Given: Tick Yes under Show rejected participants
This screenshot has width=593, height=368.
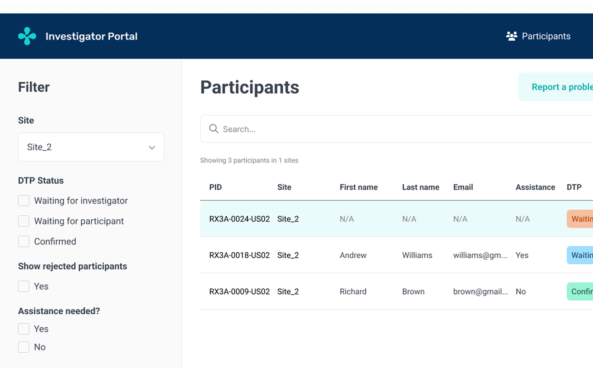Looking at the screenshot, I should point(24,286).
